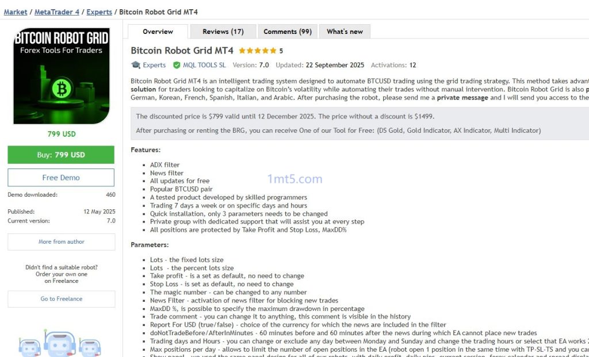Open the Experts breadcrumb link

(99, 12)
